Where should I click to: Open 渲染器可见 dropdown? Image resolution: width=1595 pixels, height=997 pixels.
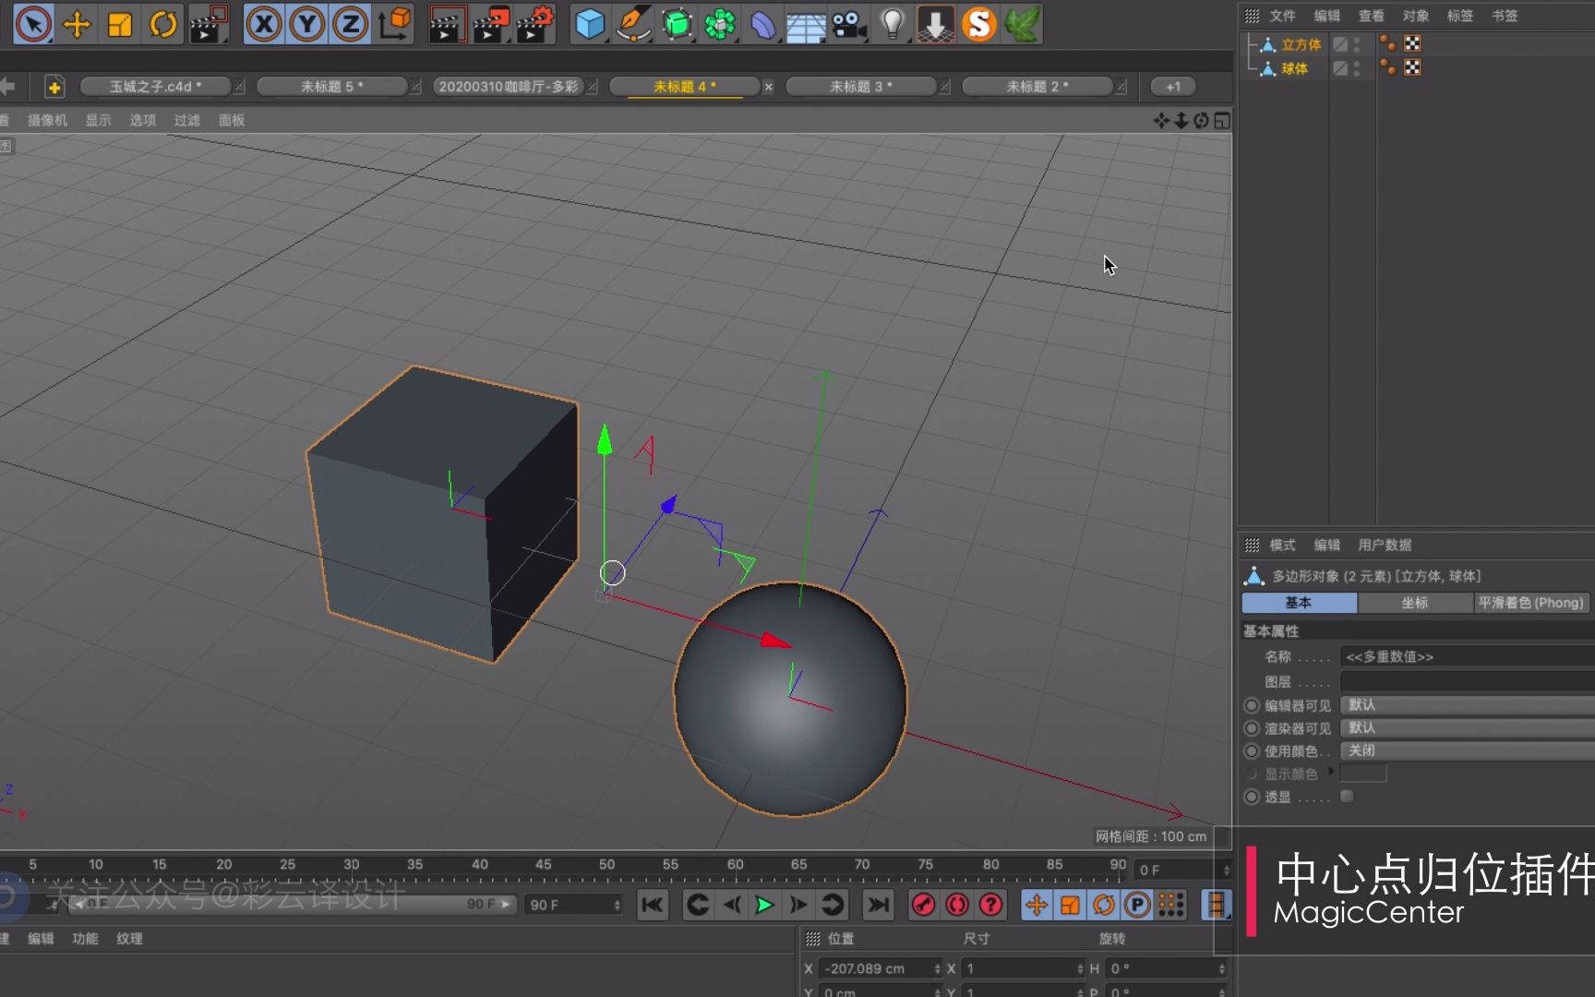1468,728
